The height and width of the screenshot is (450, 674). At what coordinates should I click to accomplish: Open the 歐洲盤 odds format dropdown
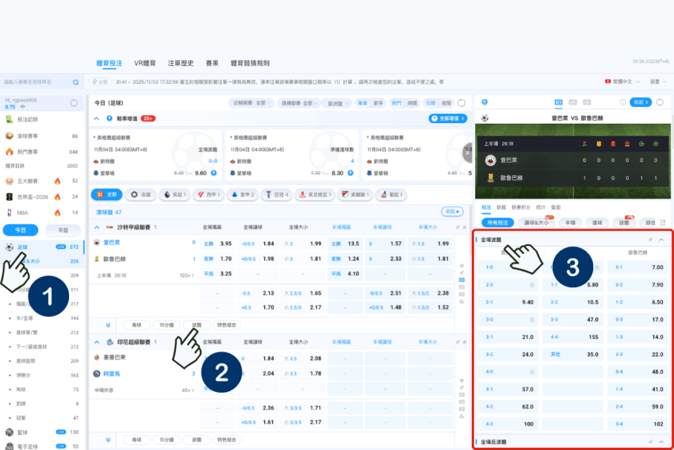[x=336, y=103]
